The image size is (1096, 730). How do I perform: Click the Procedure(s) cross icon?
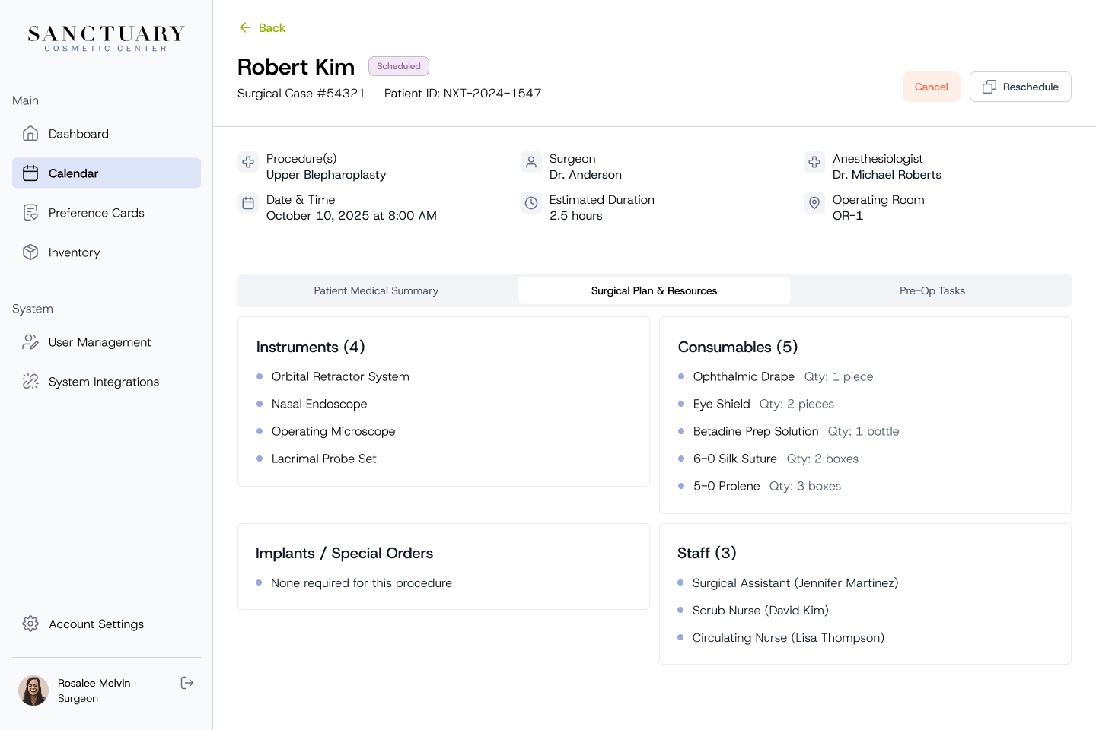pos(248,162)
